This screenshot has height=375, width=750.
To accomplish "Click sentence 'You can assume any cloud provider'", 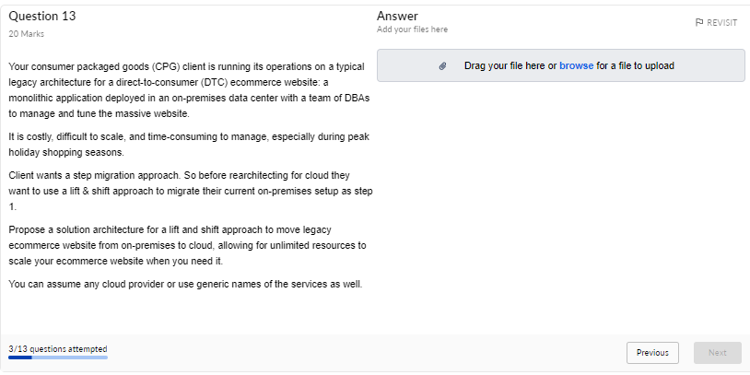I will coord(185,284).
